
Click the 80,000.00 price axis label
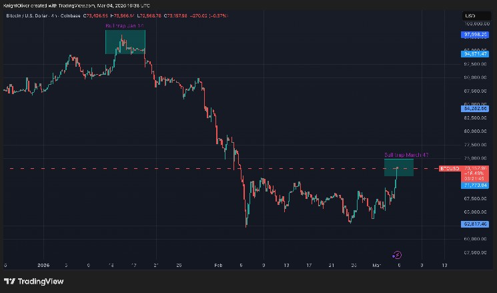[x=475, y=131]
